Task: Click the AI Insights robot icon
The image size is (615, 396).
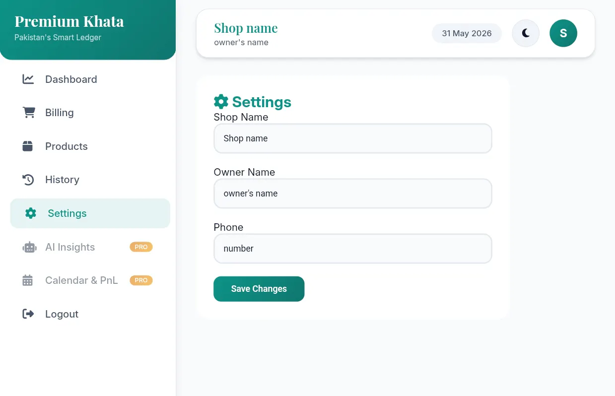Action: tap(29, 247)
